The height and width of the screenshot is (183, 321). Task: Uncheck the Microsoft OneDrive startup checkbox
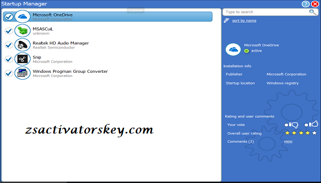(x=9, y=17)
